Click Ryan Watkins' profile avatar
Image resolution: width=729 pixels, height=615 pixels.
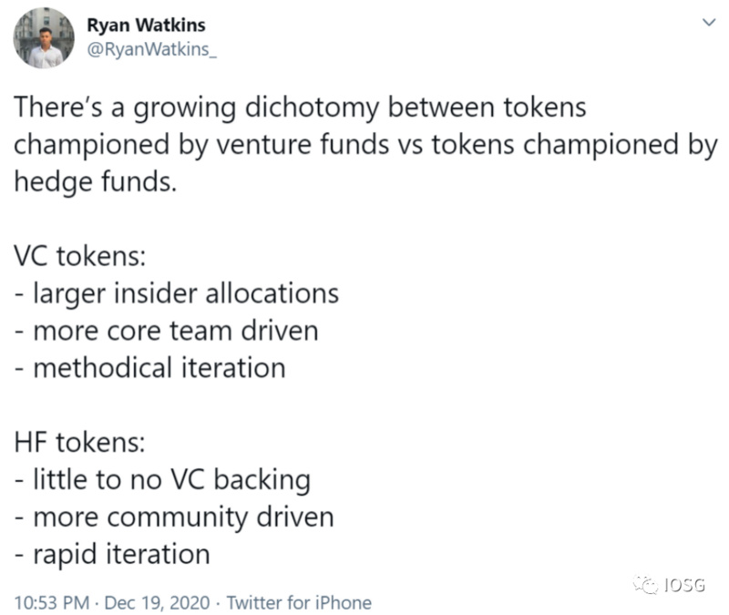[x=44, y=38]
